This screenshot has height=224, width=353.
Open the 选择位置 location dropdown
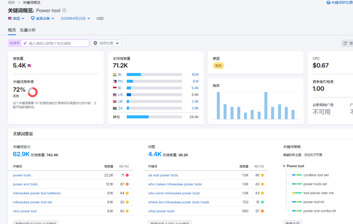[x=106, y=43]
